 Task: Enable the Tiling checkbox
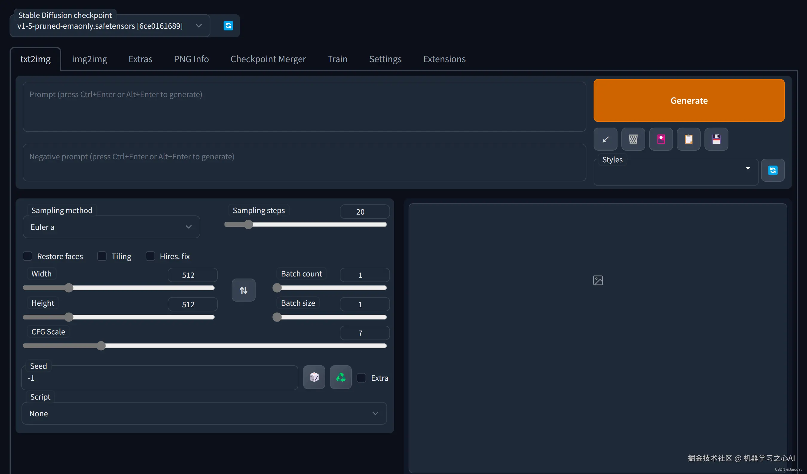(x=102, y=256)
